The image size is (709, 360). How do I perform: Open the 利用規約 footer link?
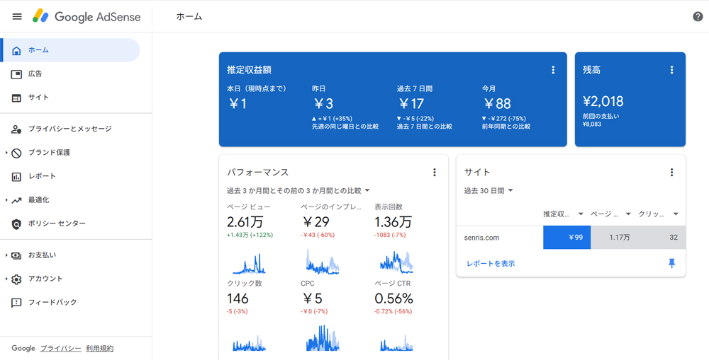point(100,348)
